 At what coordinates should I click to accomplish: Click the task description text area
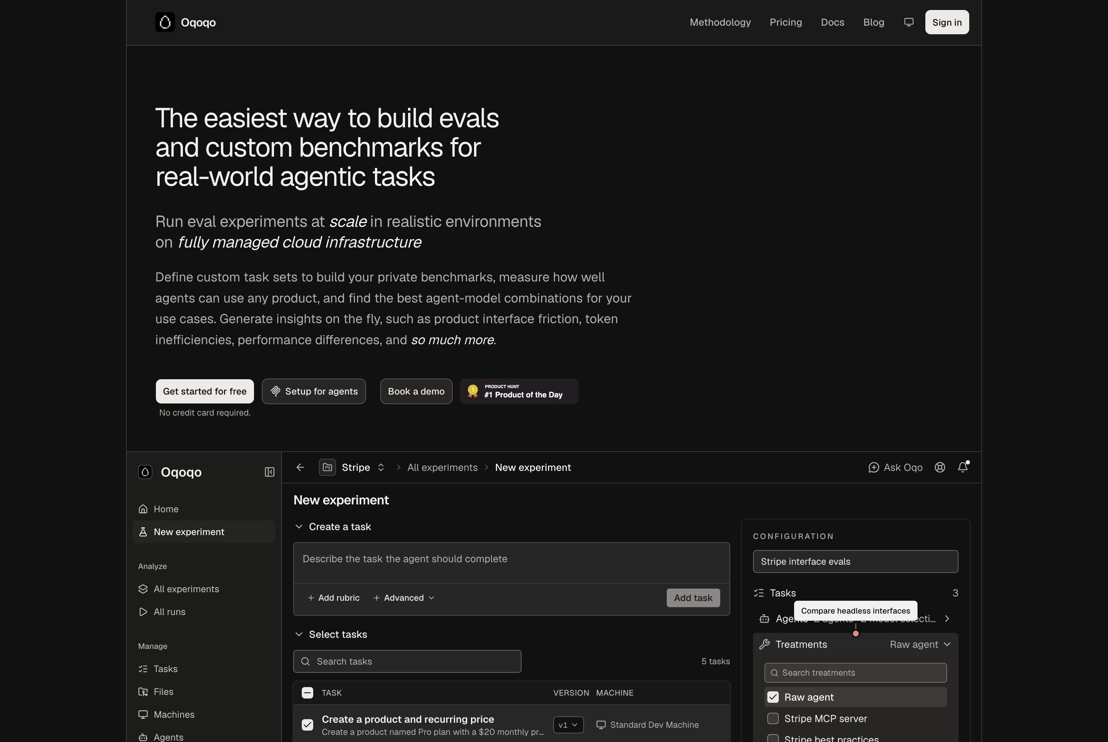(x=512, y=563)
